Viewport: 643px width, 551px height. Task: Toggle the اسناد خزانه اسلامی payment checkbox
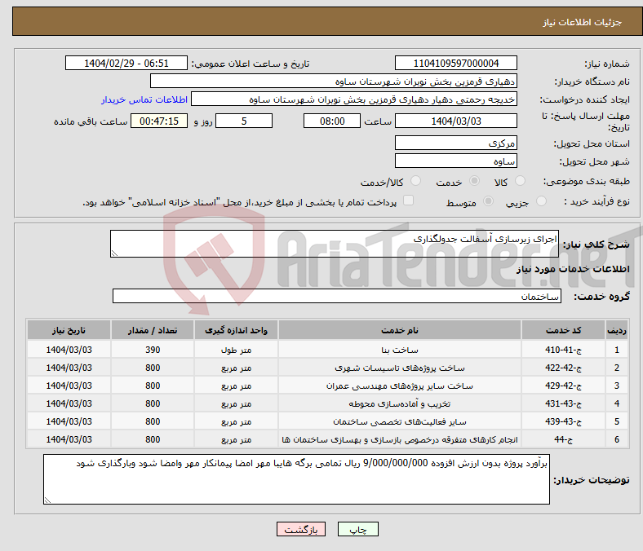(x=408, y=201)
